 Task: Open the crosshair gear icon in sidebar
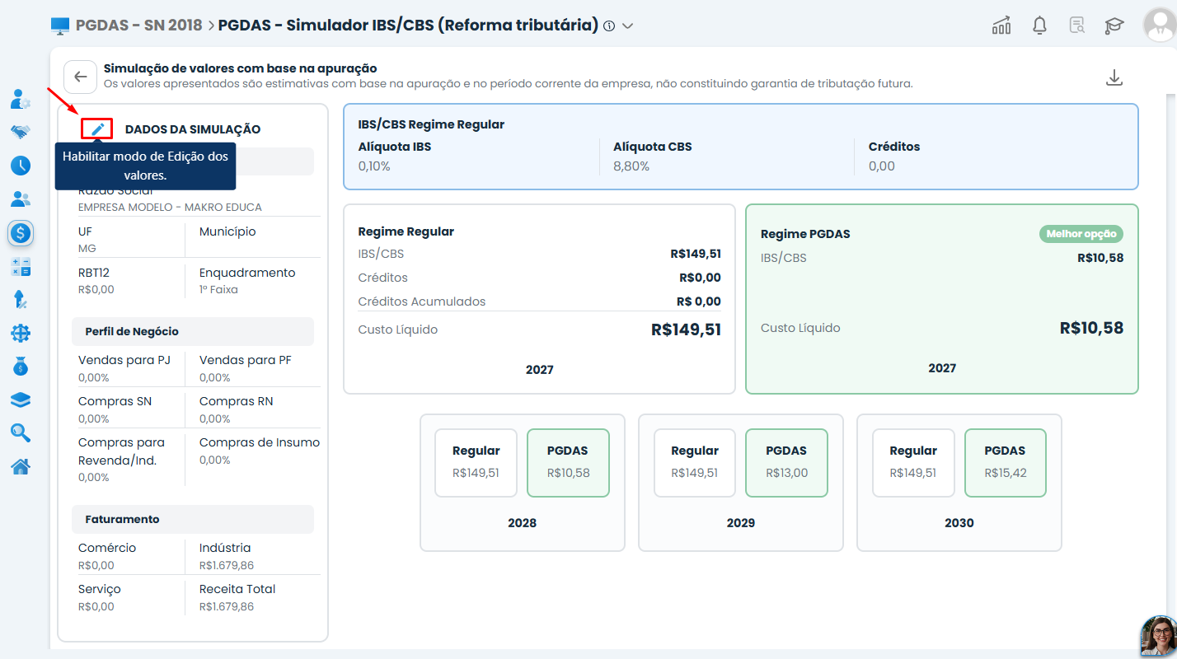(x=21, y=333)
